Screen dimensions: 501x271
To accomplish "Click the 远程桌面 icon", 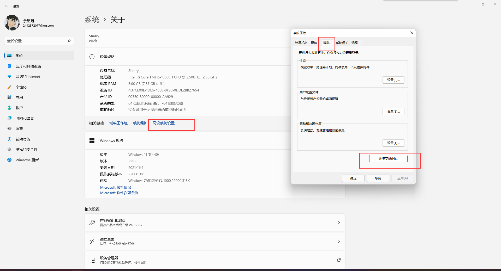I will [92, 241].
